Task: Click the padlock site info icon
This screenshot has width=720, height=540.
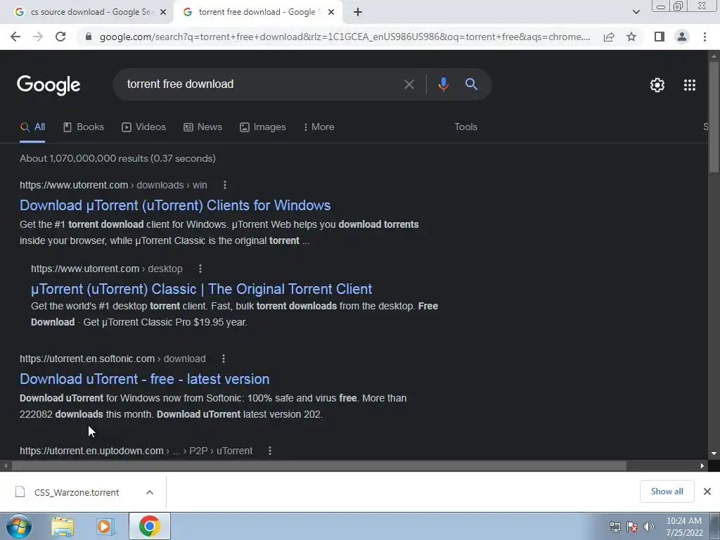Action: (x=89, y=37)
